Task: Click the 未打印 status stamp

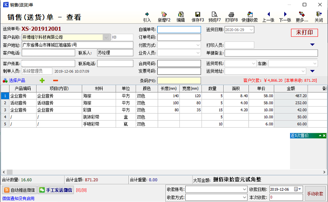Action: click(305, 33)
